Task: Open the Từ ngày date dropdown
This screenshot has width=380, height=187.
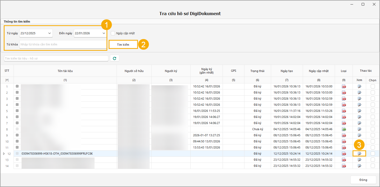Action: [50, 33]
